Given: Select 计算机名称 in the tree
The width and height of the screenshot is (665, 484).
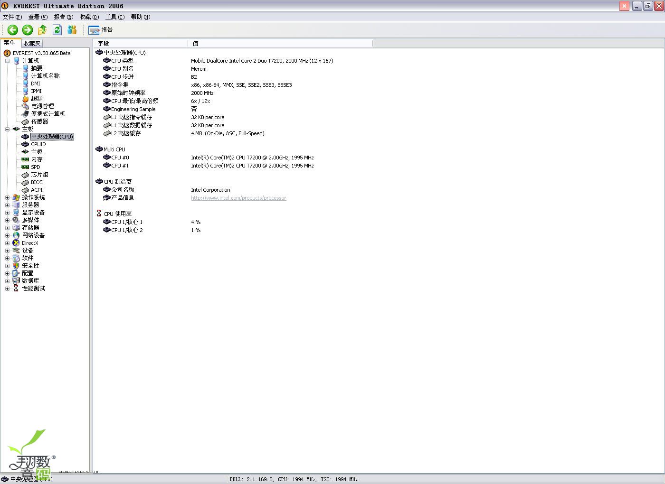Looking at the screenshot, I should [x=45, y=76].
